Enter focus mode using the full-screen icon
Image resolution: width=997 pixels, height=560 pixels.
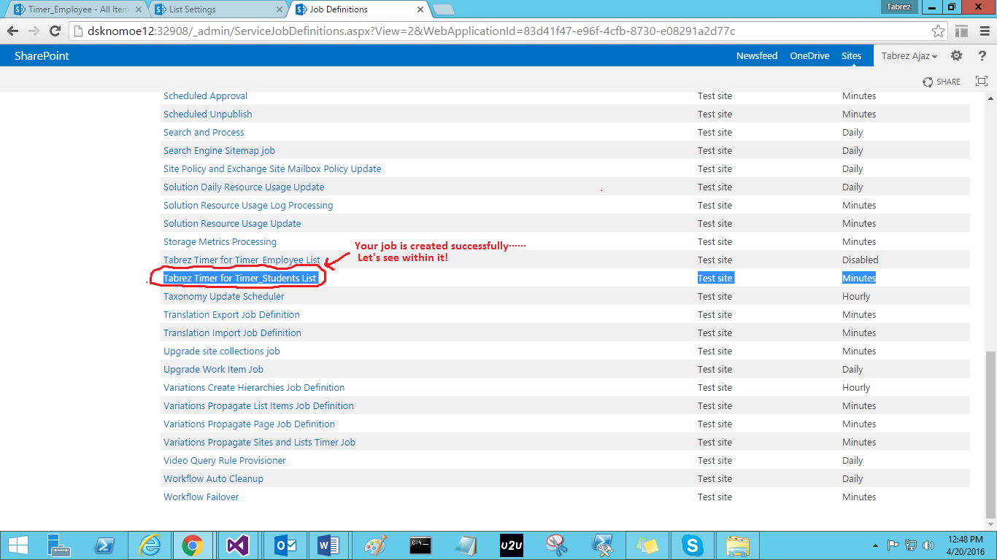pyautogui.click(x=981, y=81)
